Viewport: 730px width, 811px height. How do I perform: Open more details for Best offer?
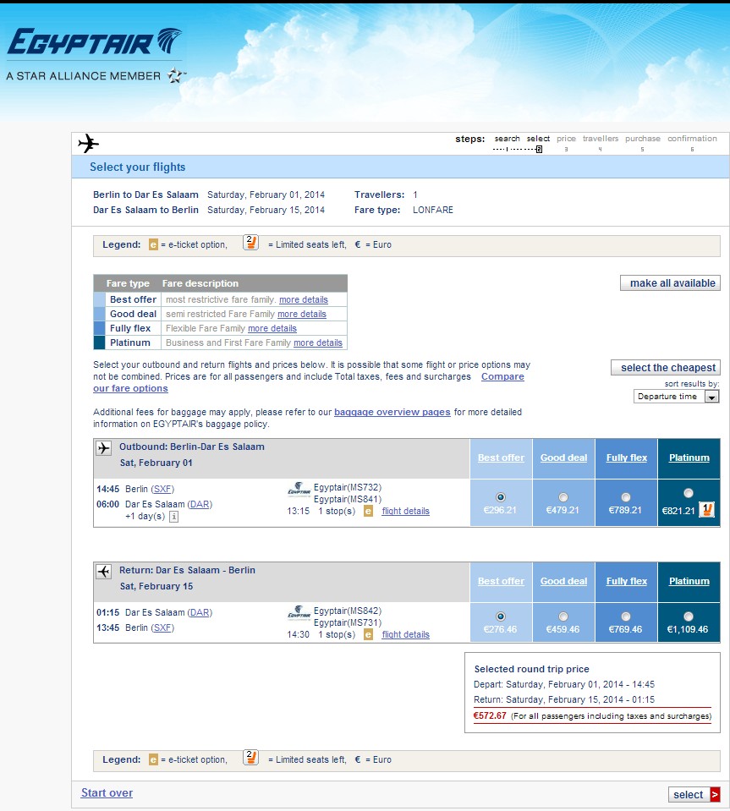coord(304,299)
